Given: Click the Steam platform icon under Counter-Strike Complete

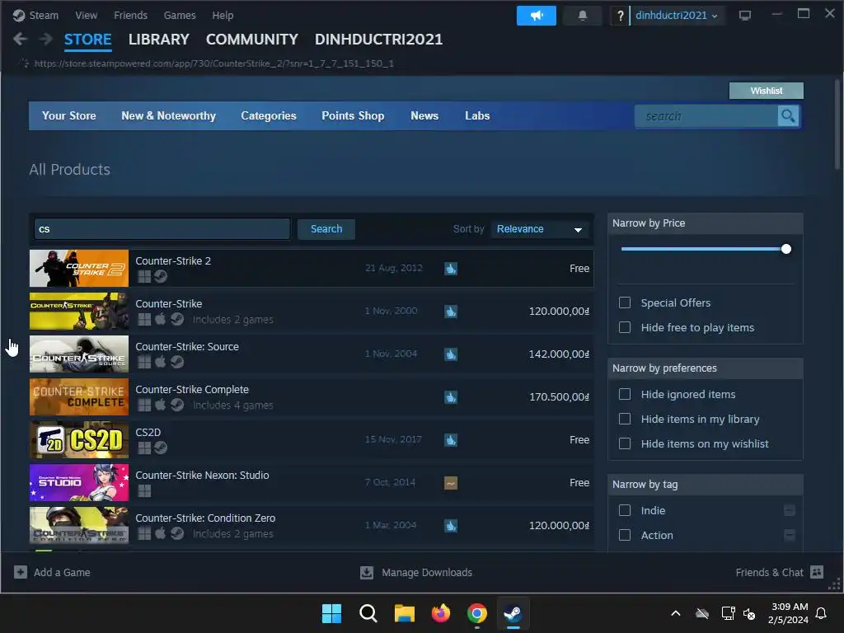Looking at the screenshot, I should [x=177, y=405].
